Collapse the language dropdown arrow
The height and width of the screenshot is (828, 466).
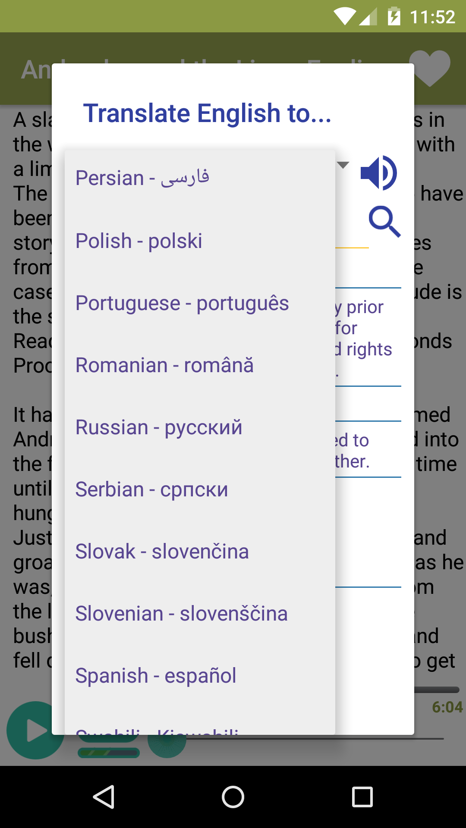coord(343,165)
